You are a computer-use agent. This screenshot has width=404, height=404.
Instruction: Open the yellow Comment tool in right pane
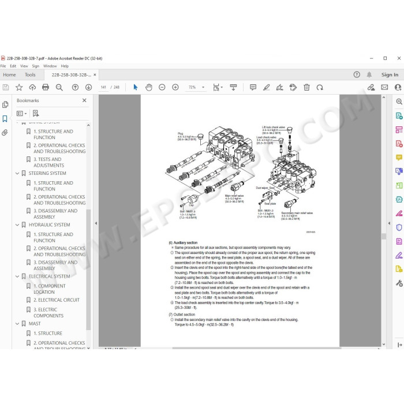[399, 158]
